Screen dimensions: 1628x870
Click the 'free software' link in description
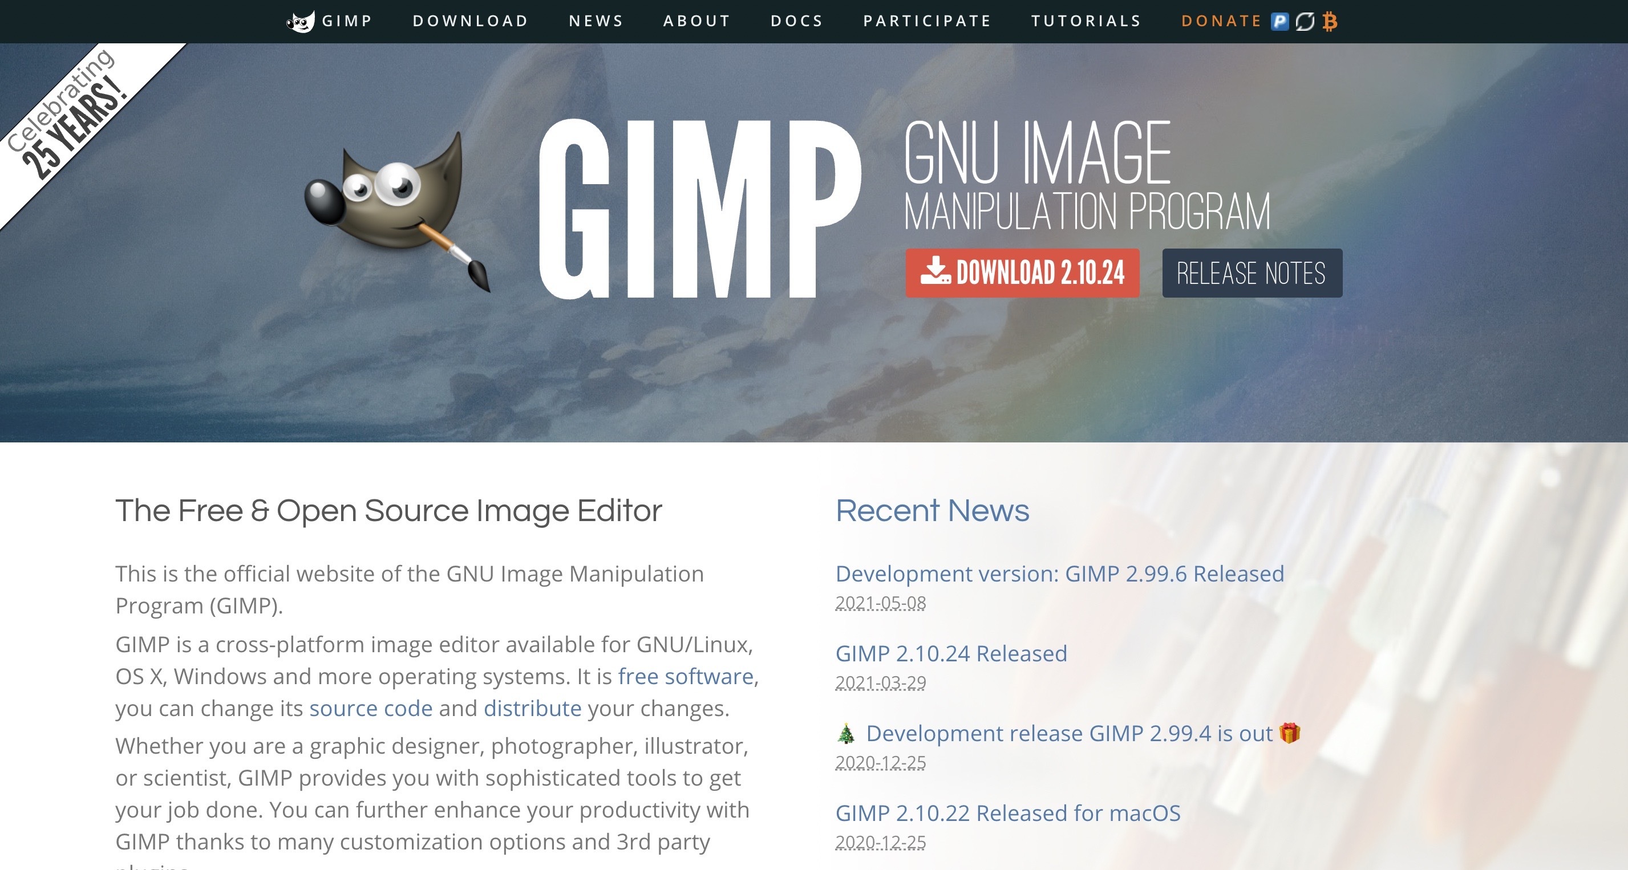tap(686, 675)
